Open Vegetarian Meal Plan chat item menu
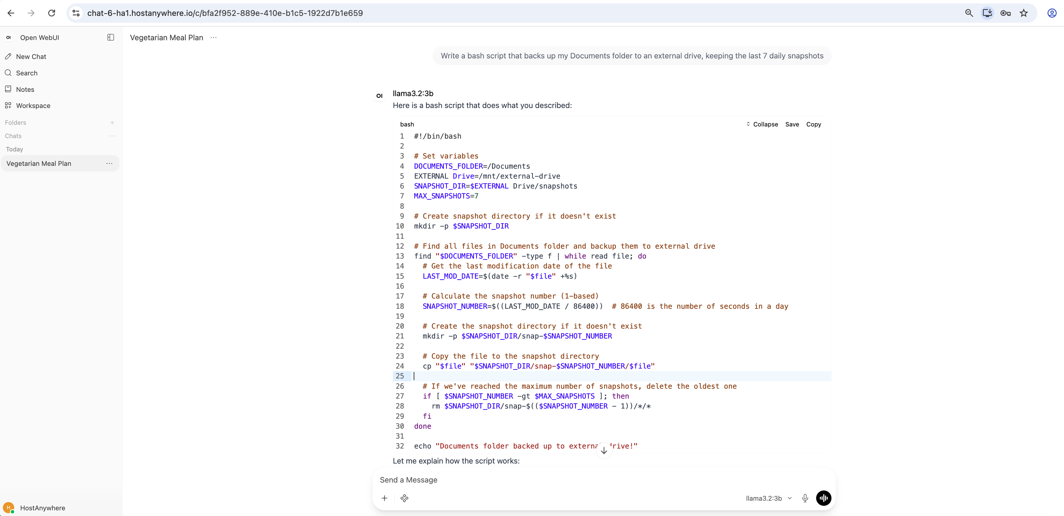Screen dimensions: 1064x516 click(109, 164)
